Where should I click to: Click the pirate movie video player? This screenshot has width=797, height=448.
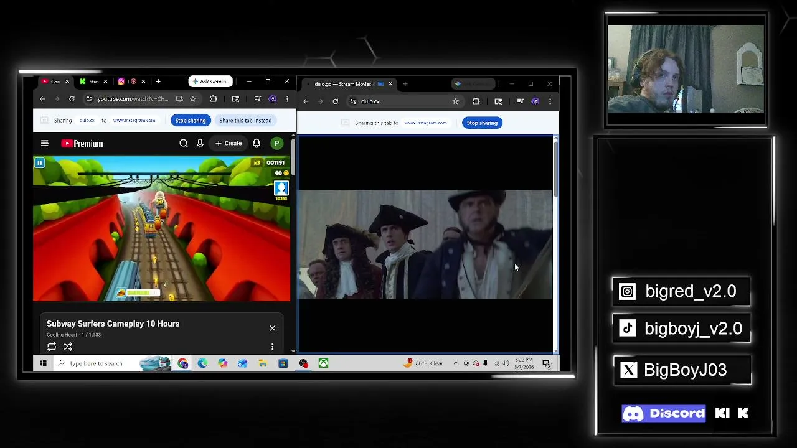point(425,244)
